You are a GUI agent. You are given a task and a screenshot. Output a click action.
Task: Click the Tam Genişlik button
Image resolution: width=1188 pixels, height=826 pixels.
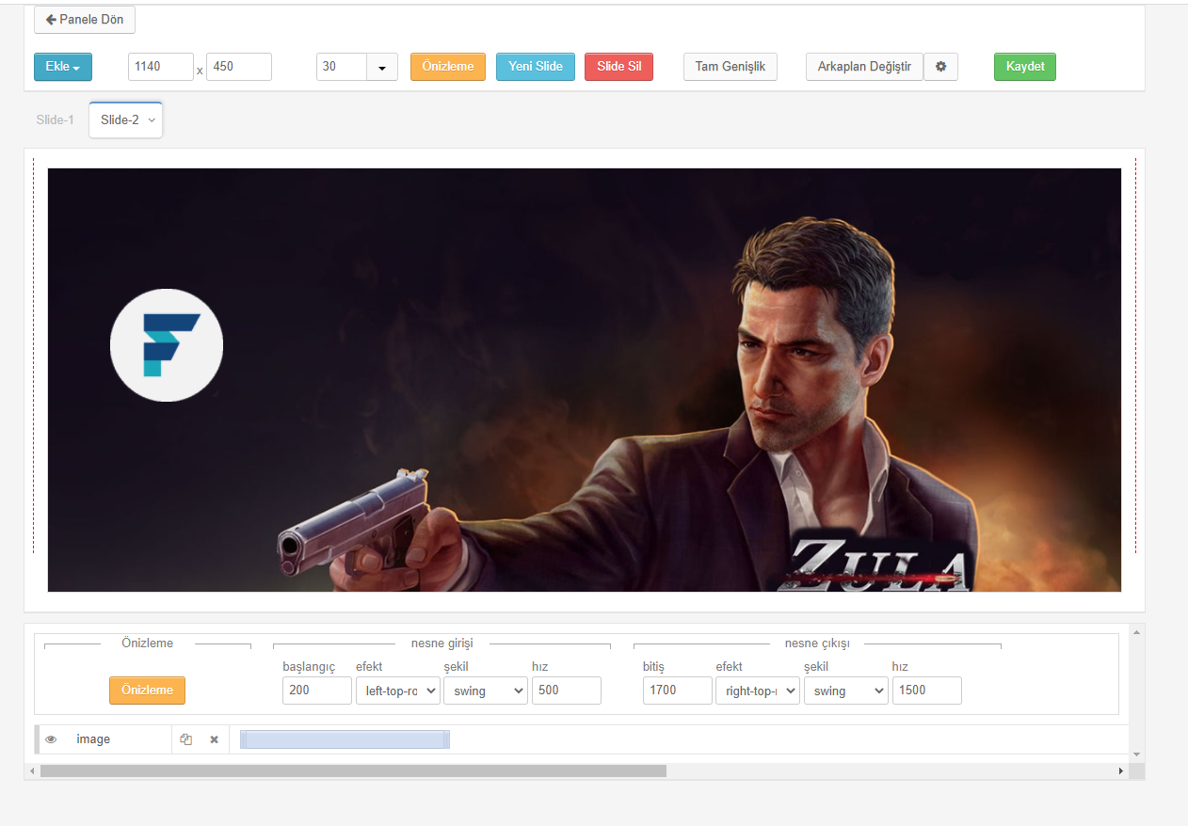730,67
